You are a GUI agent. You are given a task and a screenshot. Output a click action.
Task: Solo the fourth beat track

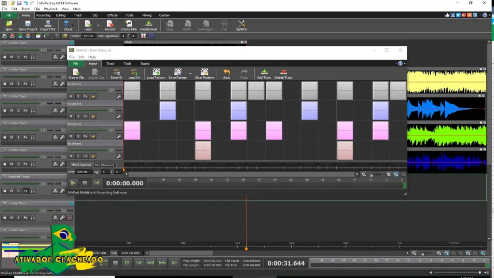(x=78, y=156)
